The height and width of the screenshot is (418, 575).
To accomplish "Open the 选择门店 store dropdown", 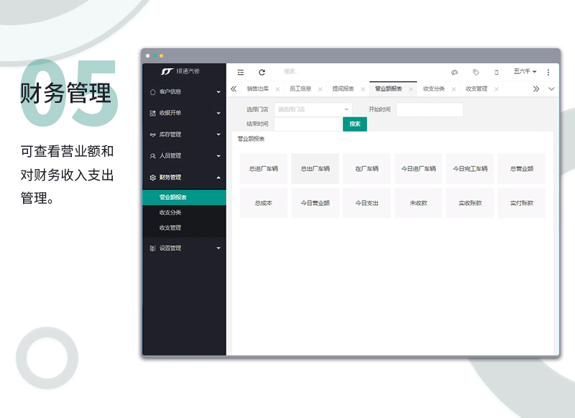I will (313, 109).
